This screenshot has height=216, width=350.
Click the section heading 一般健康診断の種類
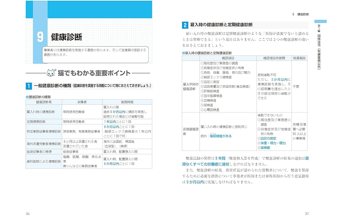point(52,86)
